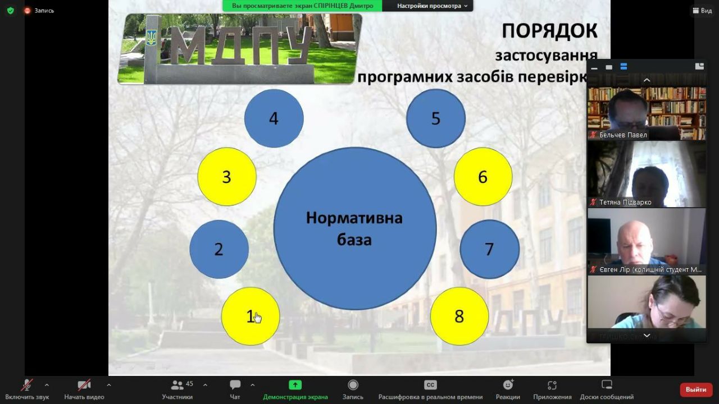The width and height of the screenshot is (719, 404).
Task: Start recording with the Запись icon
Action: point(353,385)
